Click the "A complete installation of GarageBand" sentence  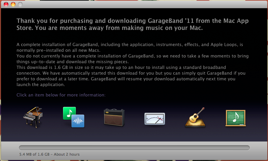click(130, 47)
